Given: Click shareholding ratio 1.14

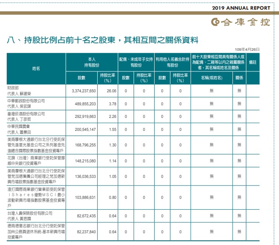Looking at the screenshot, I should [x=113, y=161].
